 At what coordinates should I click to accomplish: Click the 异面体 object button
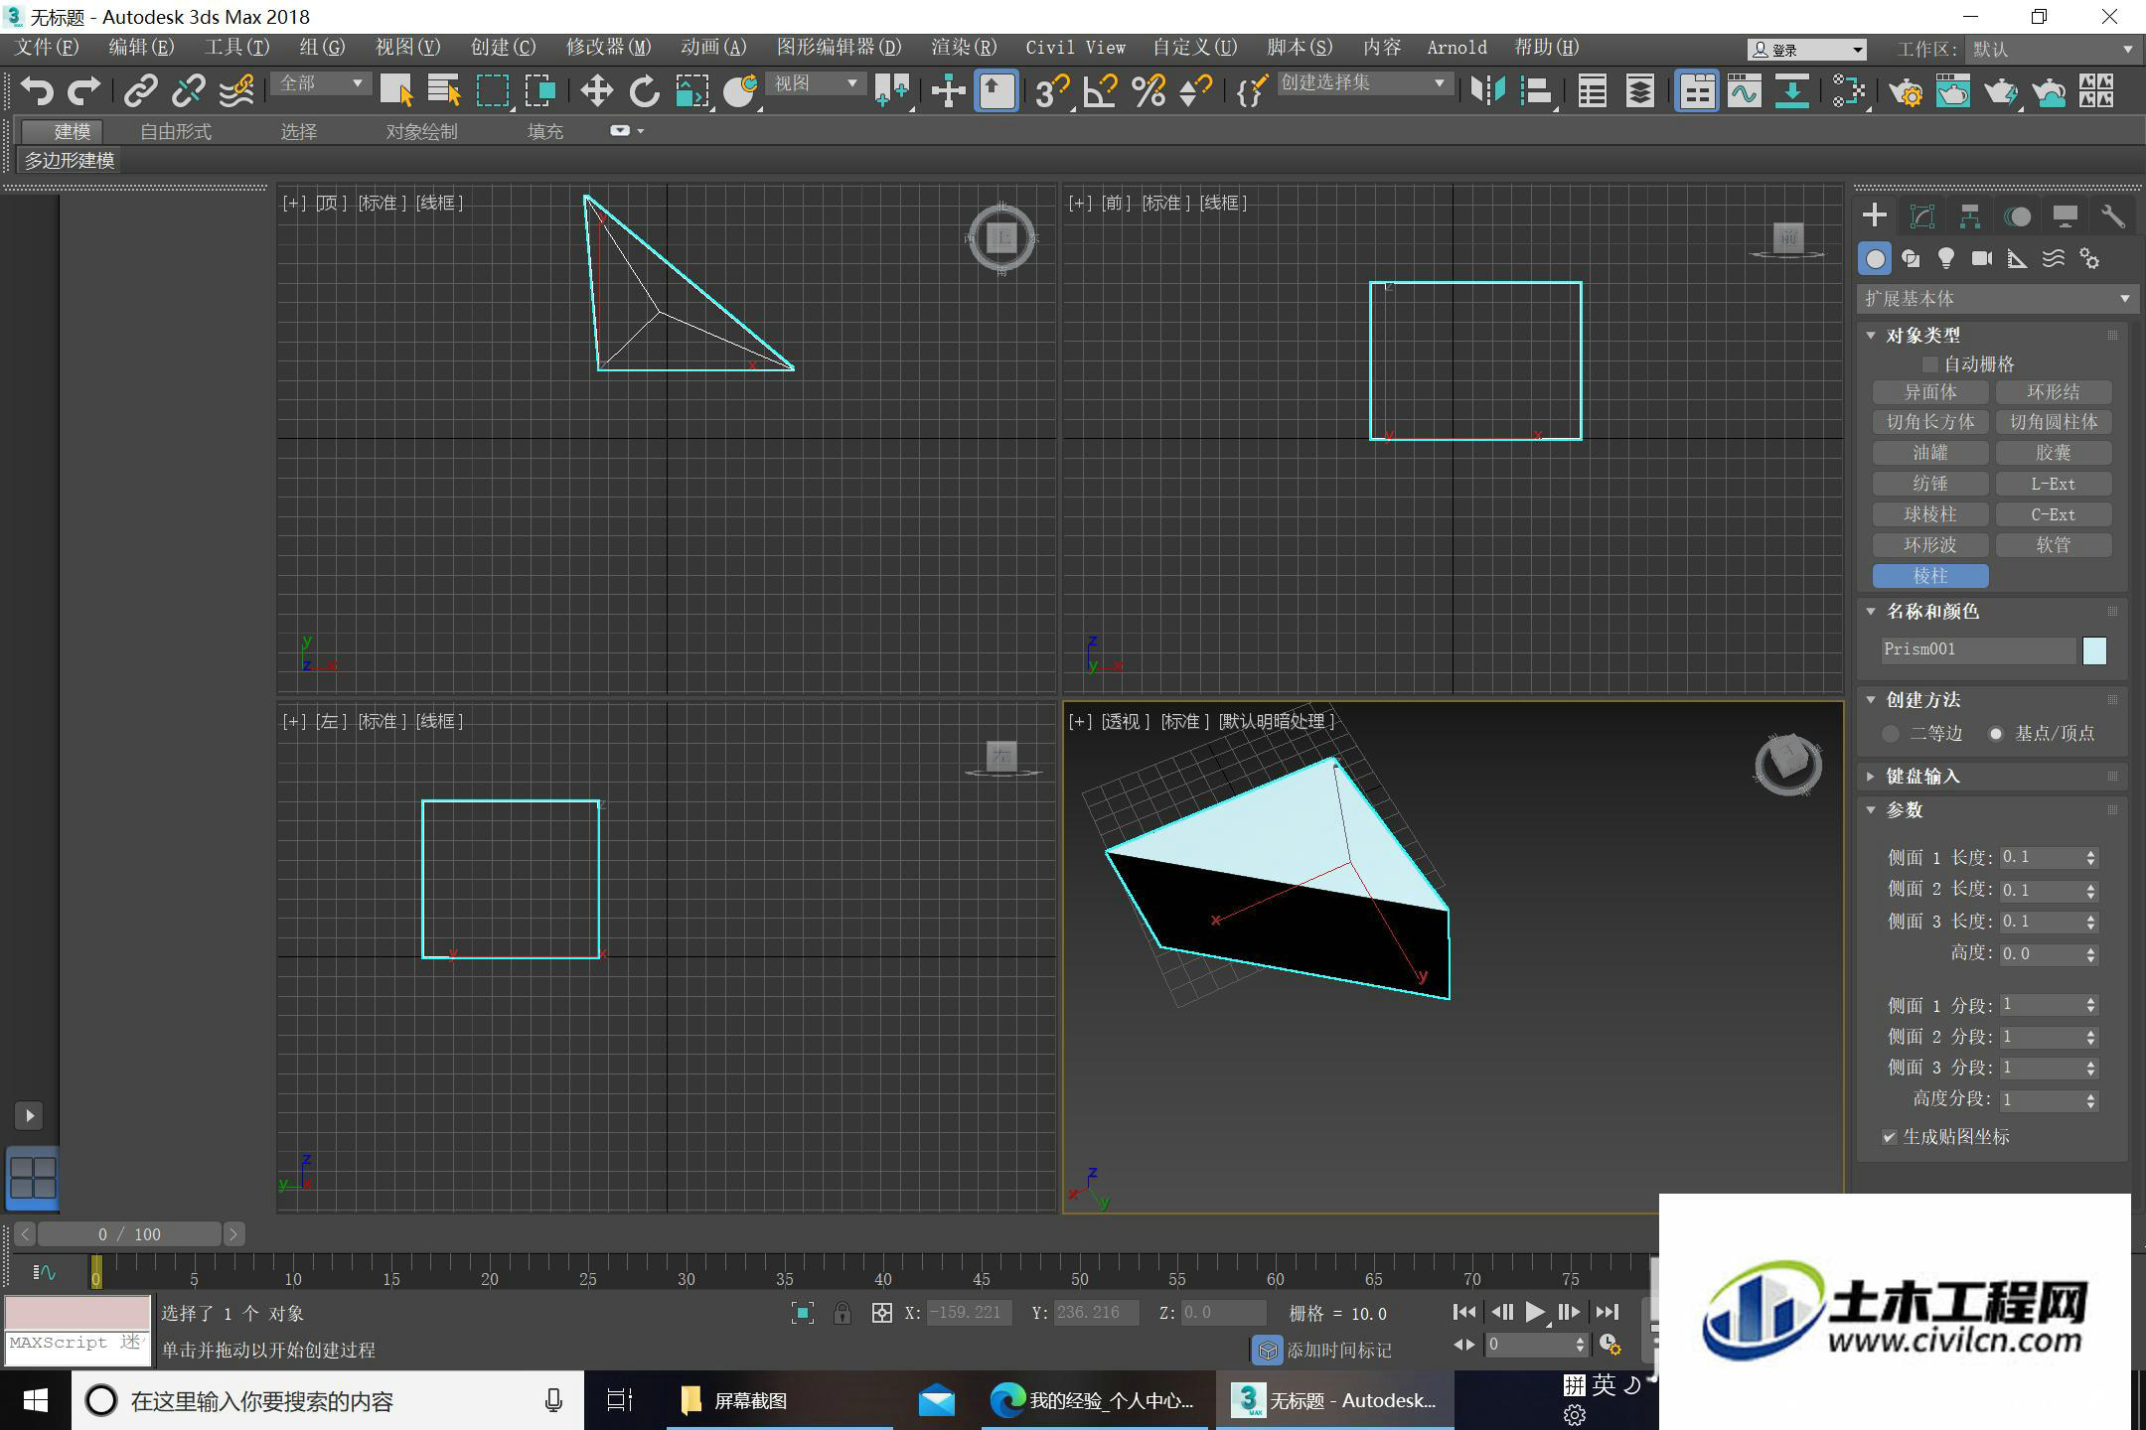[x=1930, y=392]
